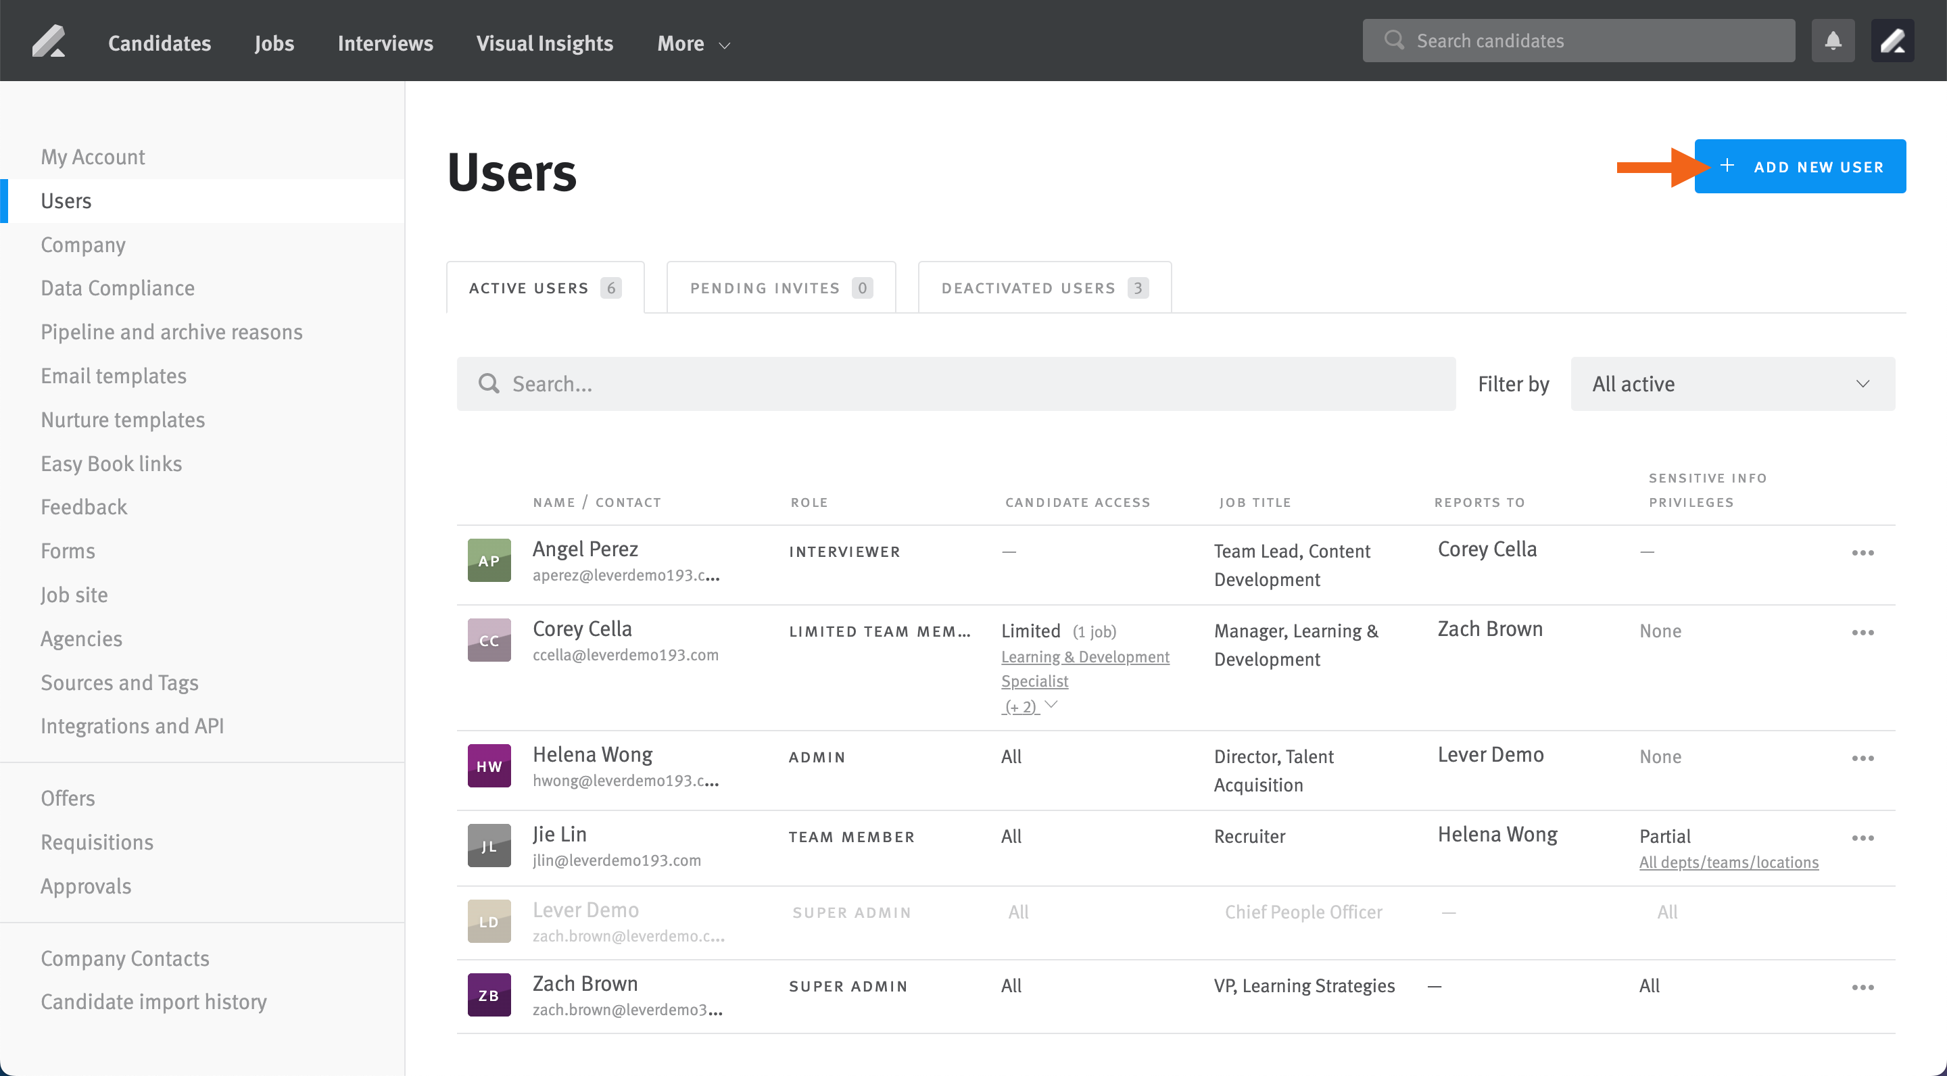The width and height of the screenshot is (1947, 1076).
Task: Open the notification bell
Action: tap(1833, 40)
